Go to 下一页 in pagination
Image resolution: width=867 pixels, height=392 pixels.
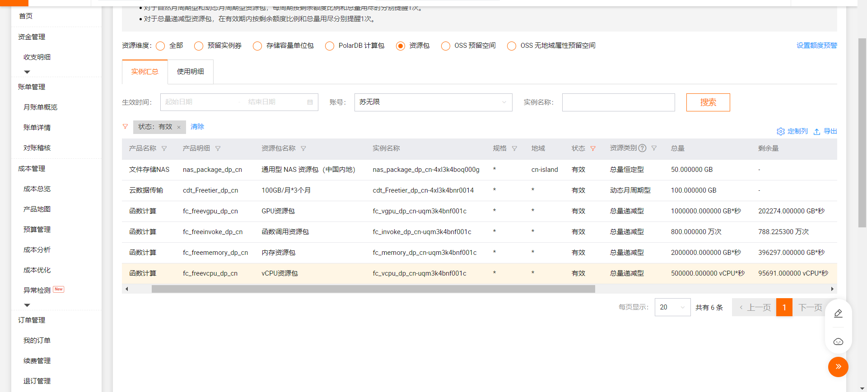pos(811,307)
